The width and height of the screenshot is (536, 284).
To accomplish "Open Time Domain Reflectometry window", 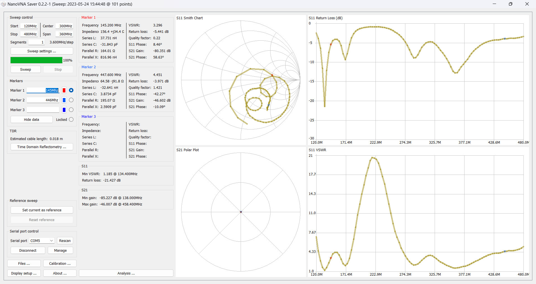I will 42,147.
